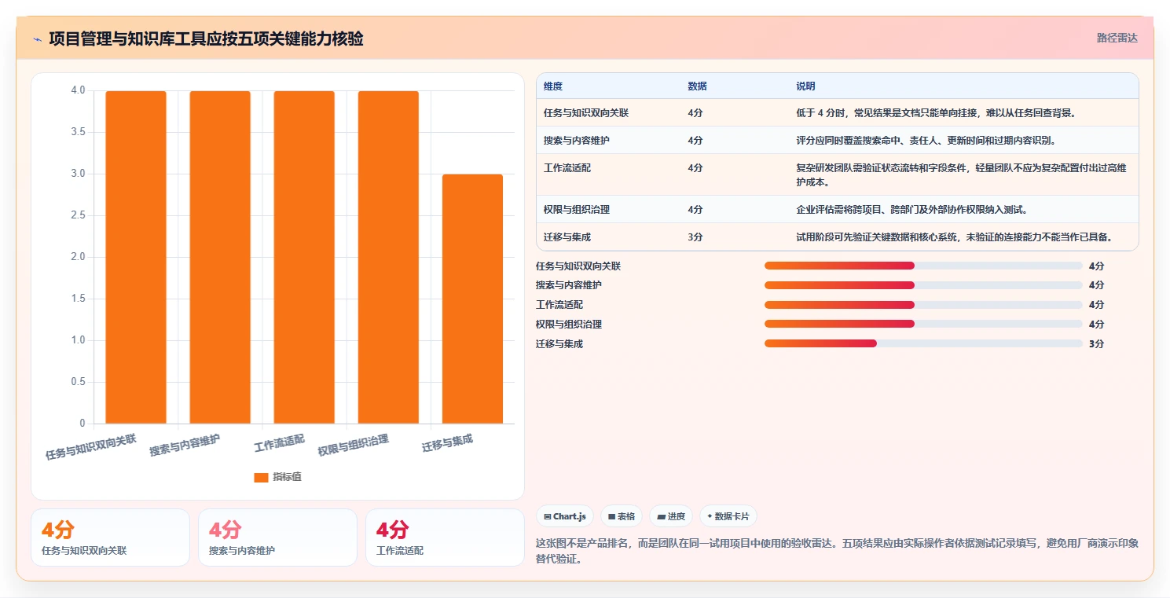
Task: Click the 维度 column header in the table
Action: [553, 86]
